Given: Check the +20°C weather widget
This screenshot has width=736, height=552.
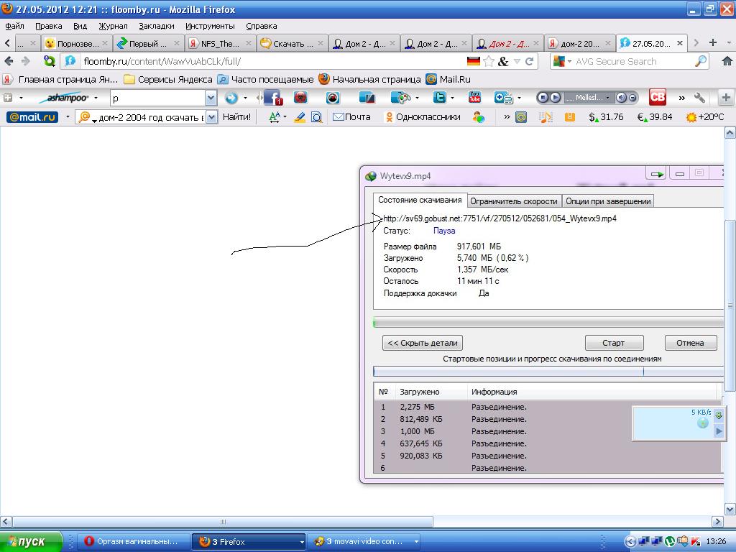Looking at the screenshot, I should tap(705, 117).
